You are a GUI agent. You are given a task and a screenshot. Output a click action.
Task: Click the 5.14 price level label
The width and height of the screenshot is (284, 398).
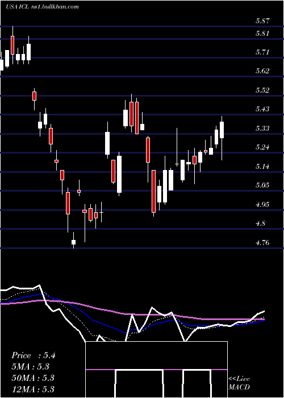[x=262, y=167]
